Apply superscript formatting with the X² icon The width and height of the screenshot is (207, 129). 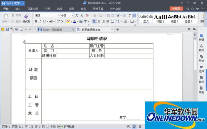point(58,21)
